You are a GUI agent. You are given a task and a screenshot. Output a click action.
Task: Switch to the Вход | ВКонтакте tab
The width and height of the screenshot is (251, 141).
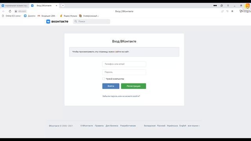pyautogui.click(x=44, y=5)
